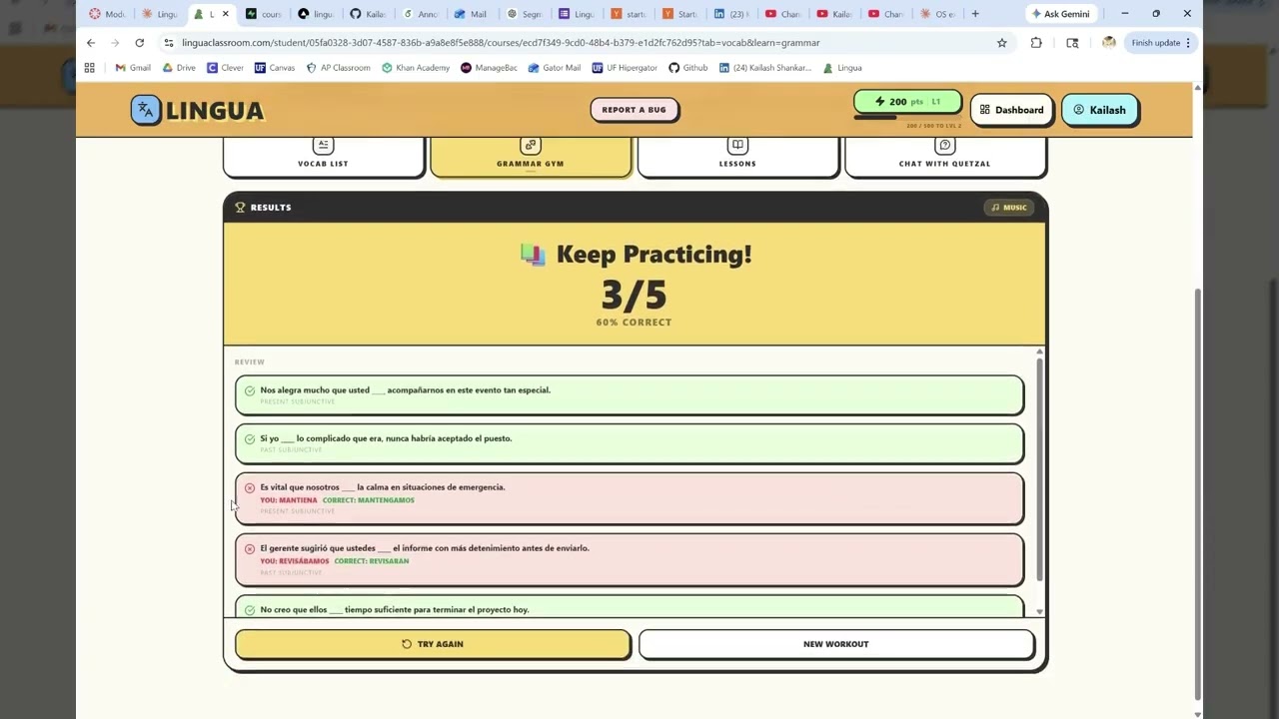Click the address bar URL

501,43
